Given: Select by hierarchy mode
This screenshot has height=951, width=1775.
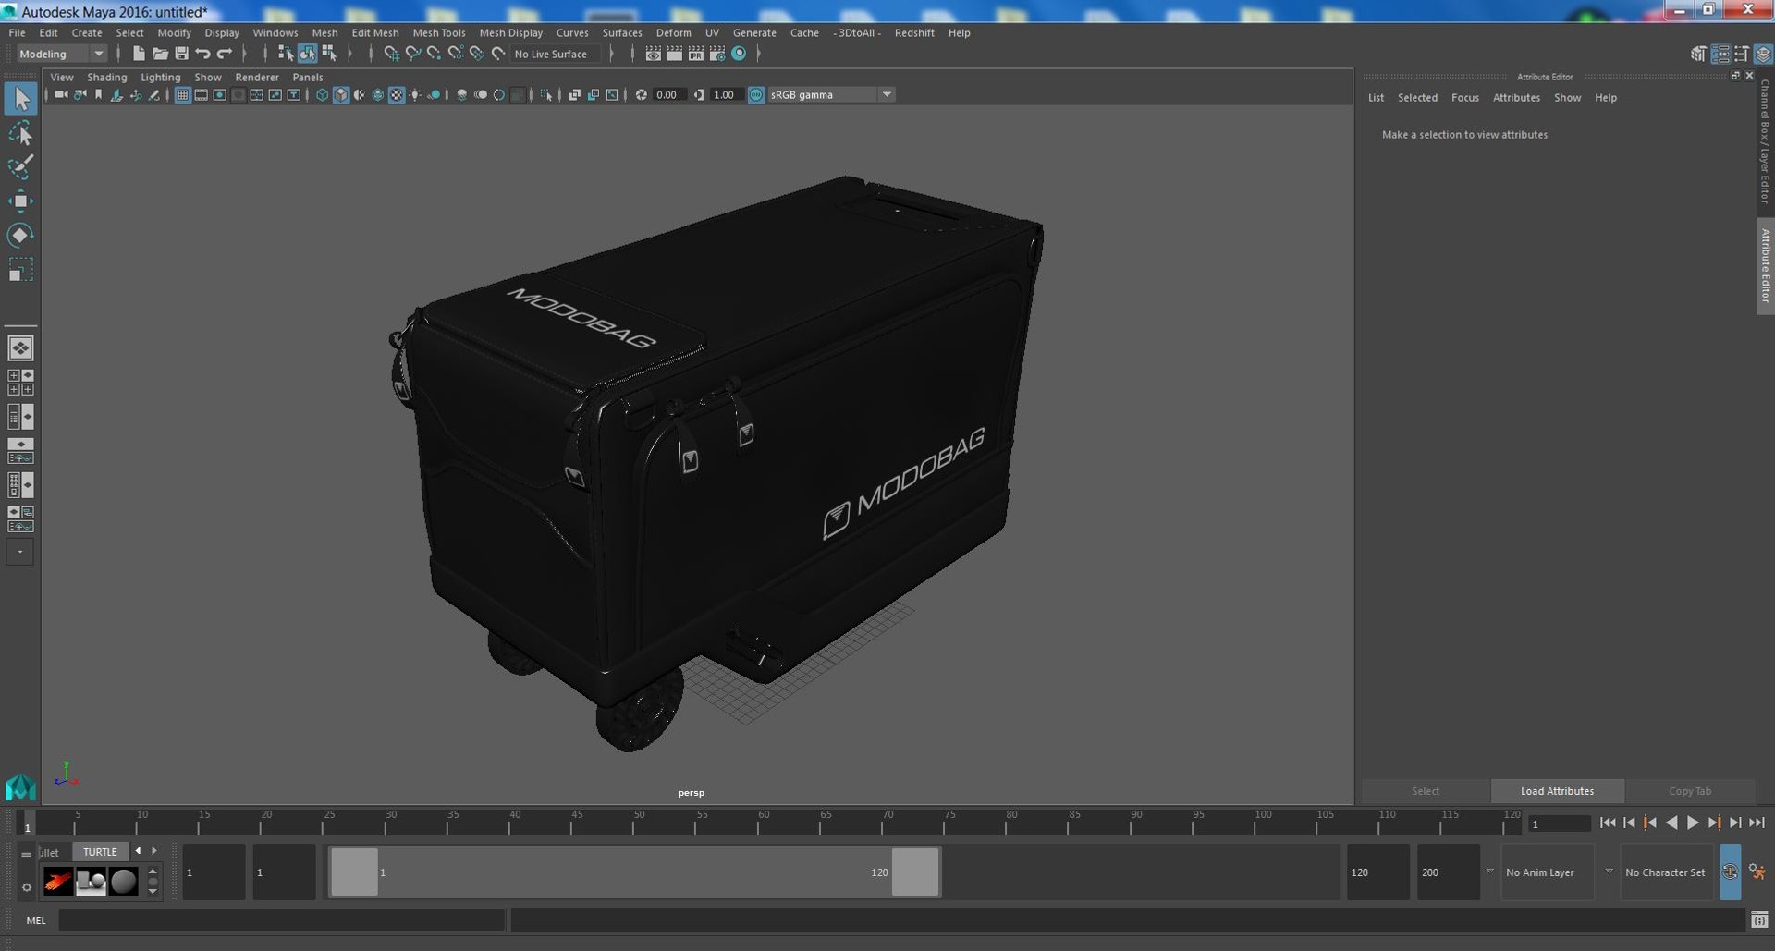Looking at the screenshot, I should (286, 54).
